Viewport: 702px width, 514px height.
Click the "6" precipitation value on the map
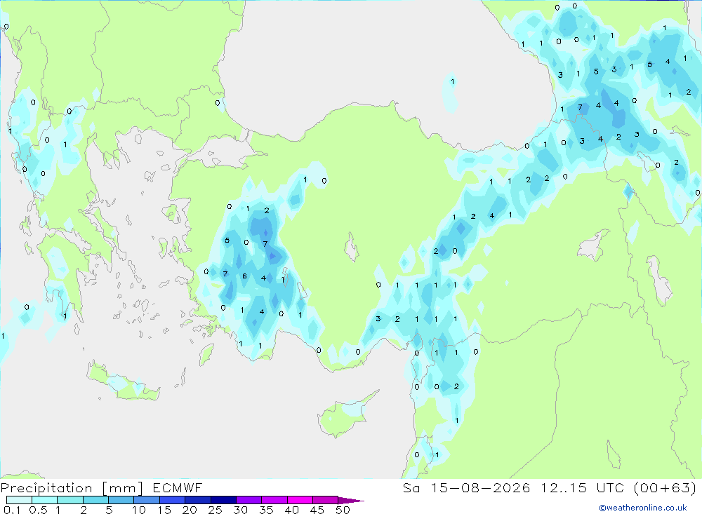pos(244,276)
